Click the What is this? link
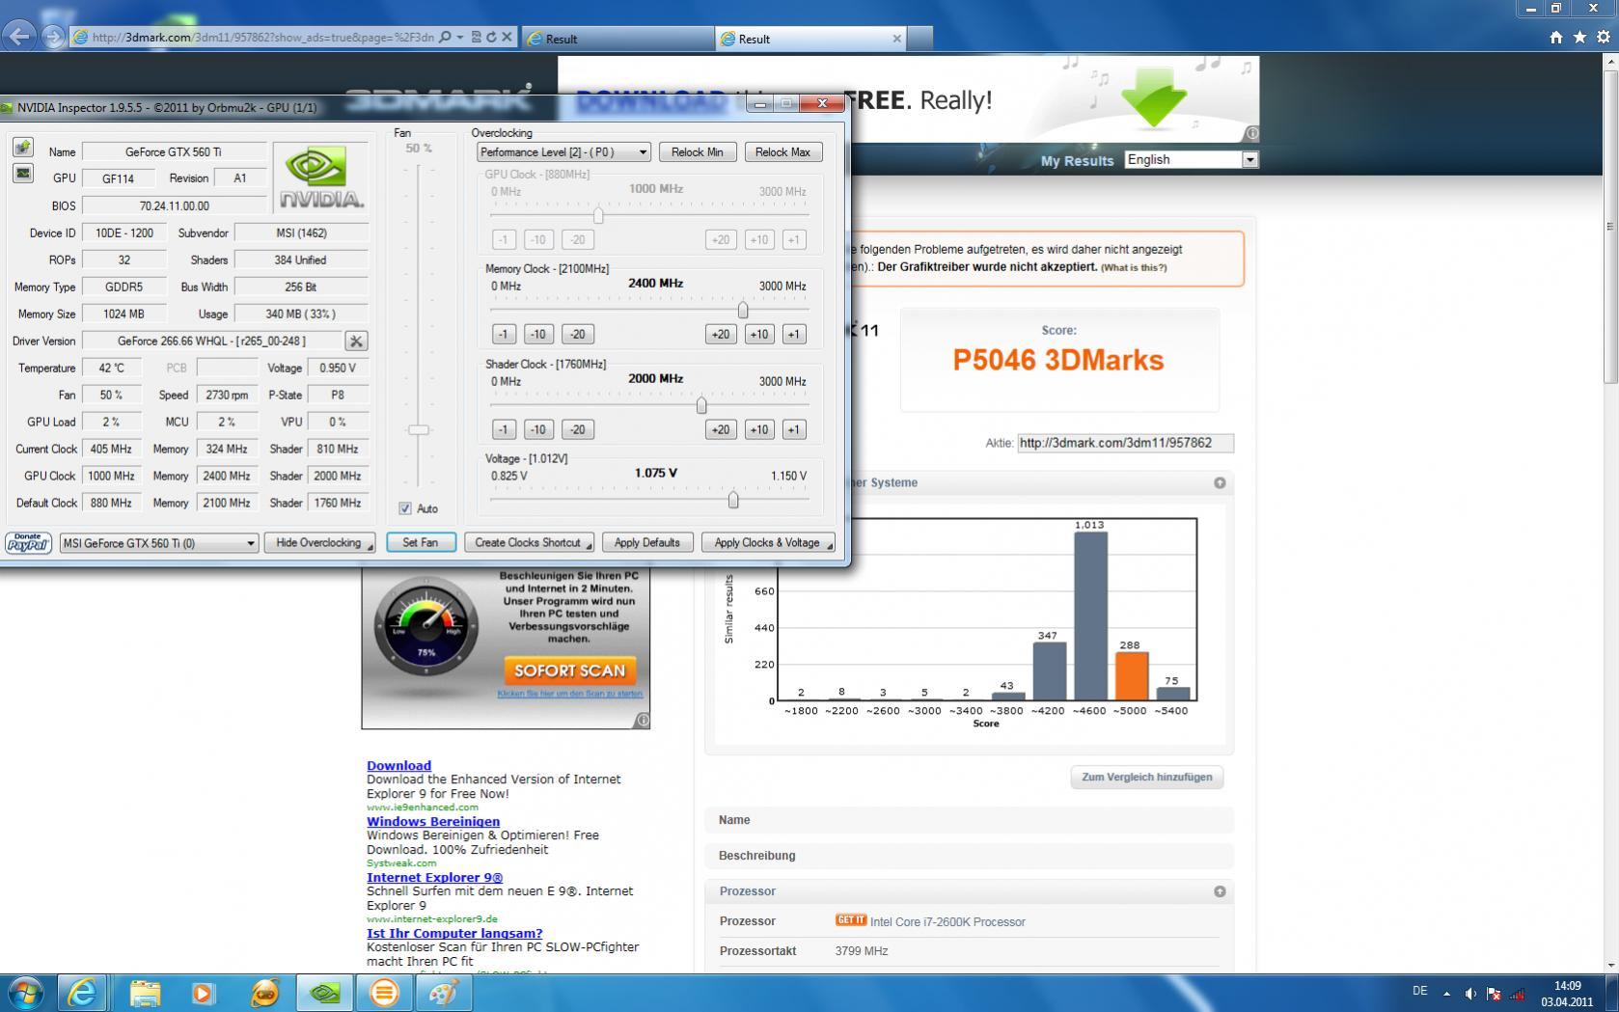The width and height of the screenshot is (1619, 1012). [1134, 267]
